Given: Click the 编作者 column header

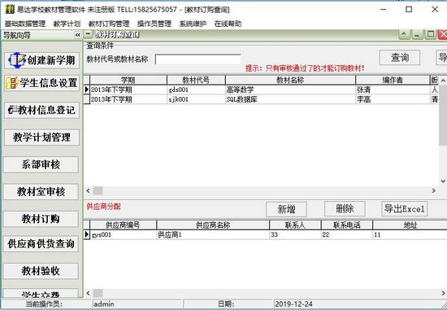Looking at the screenshot, I should click(x=393, y=80).
